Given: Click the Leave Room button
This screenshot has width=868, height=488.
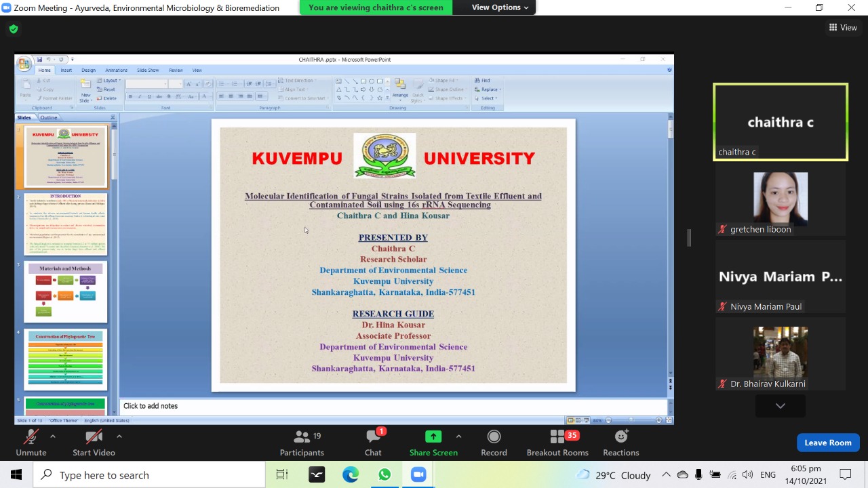Looking at the screenshot, I should click(x=827, y=443).
